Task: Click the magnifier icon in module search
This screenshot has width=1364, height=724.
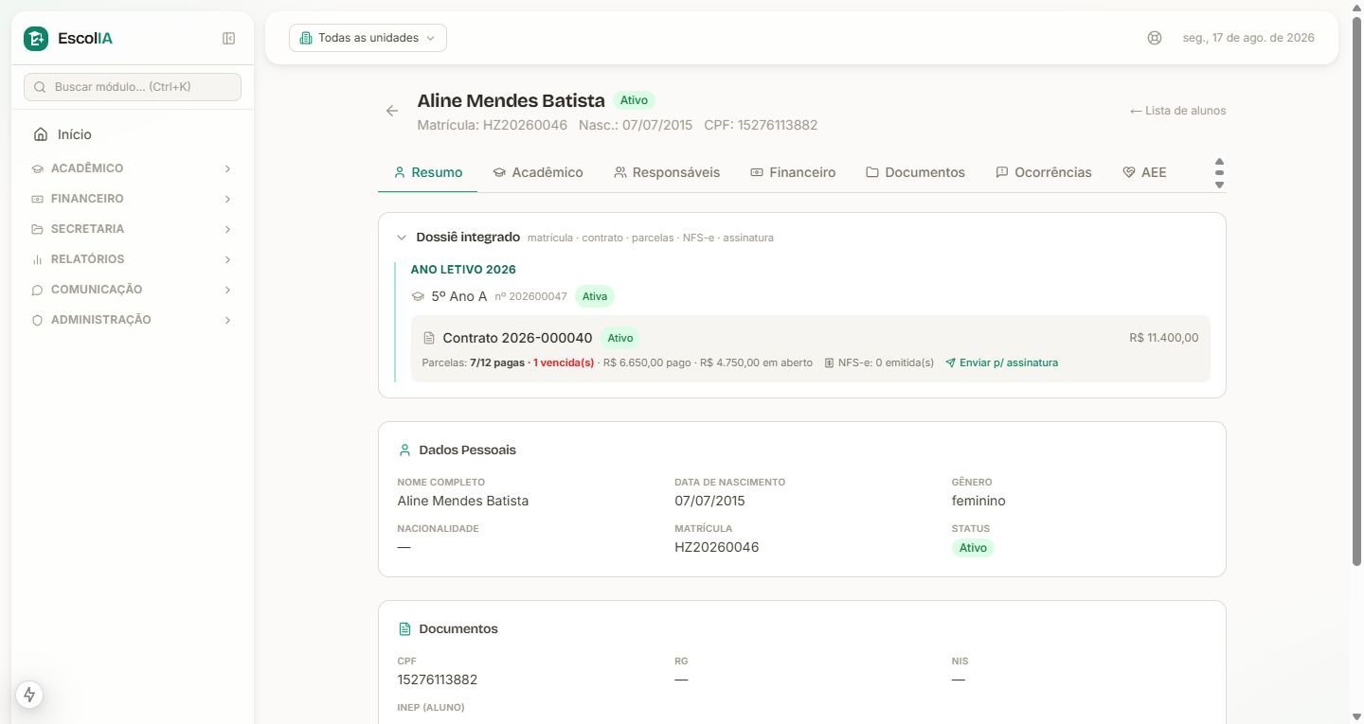Action: (x=40, y=87)
